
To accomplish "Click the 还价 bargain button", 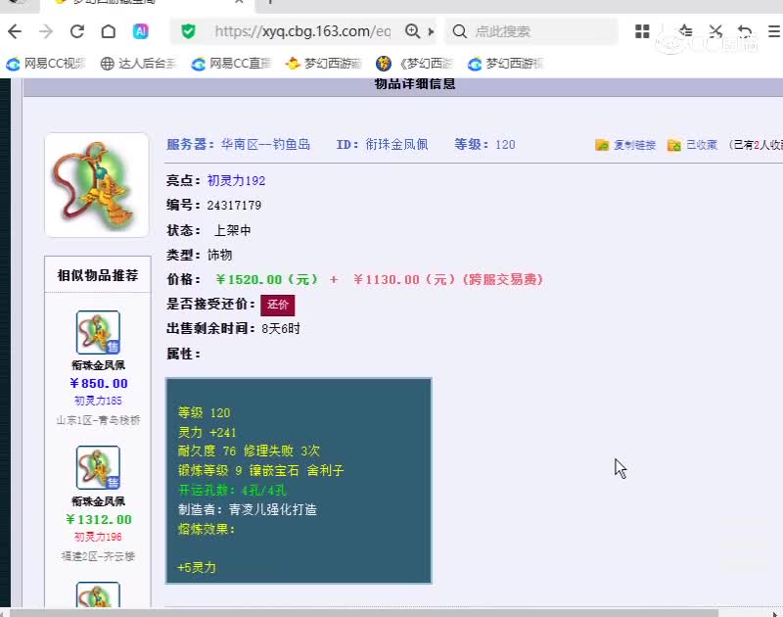I will pyautogui.click(x=278, y=305).
